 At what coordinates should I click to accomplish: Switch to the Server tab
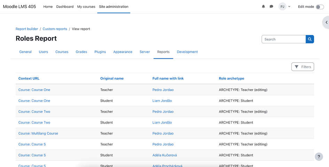(145, 52)
